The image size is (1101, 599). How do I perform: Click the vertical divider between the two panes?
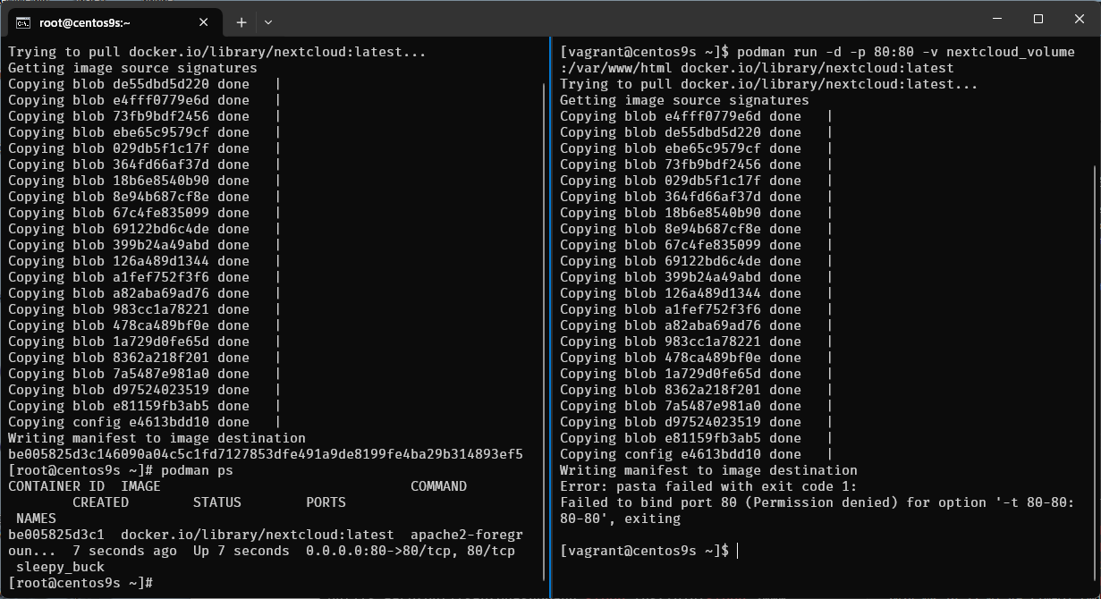pos(551,313)
